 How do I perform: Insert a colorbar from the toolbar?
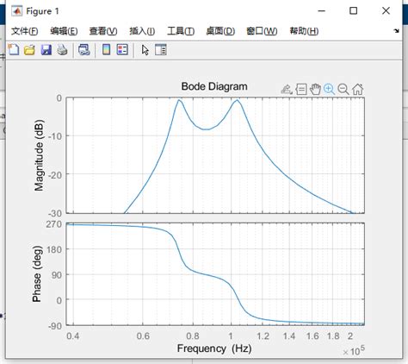coord(107,50)
